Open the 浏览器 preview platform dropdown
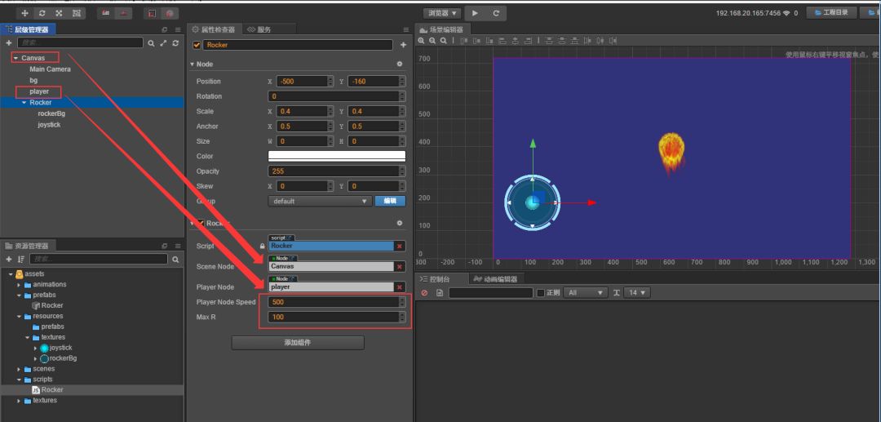The height and width of the screenshot is (422, 881). pyautogui.click(x=443, y=13)
